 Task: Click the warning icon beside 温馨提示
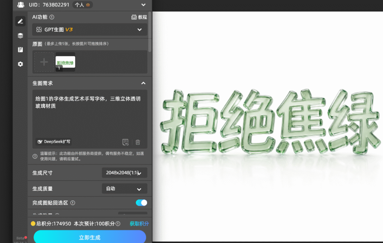click(x=35, y=156)
